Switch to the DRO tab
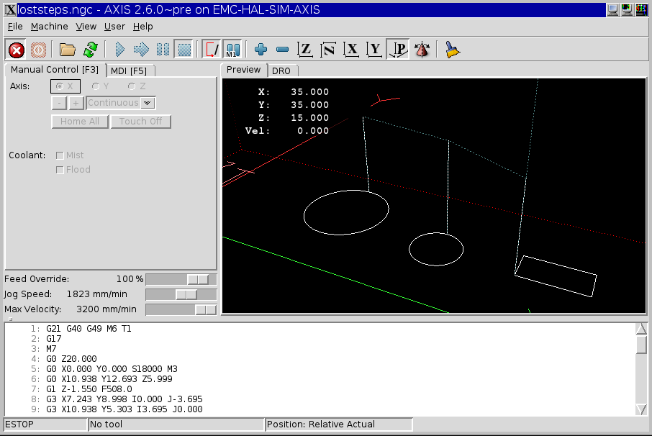This screenshot has height=436, width=652. [x=281, y=71]
